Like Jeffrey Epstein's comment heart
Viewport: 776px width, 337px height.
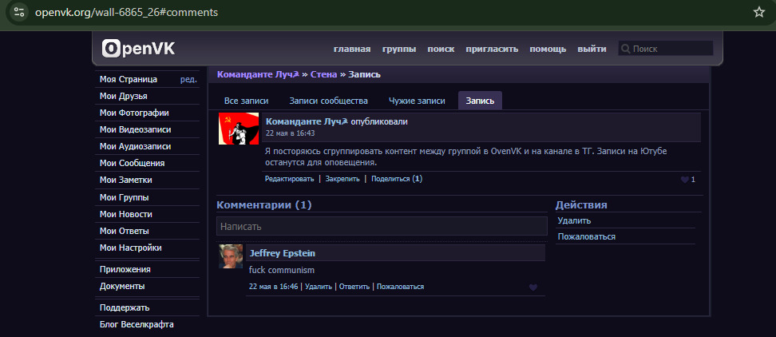[x=533, y=287]
